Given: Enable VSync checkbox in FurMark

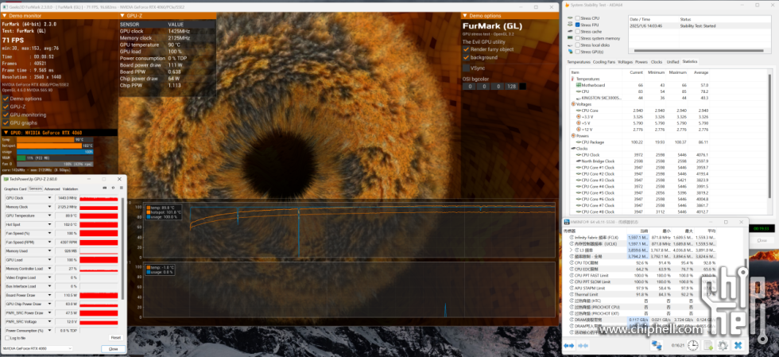Looking at the screenshot, I should 466,68.
